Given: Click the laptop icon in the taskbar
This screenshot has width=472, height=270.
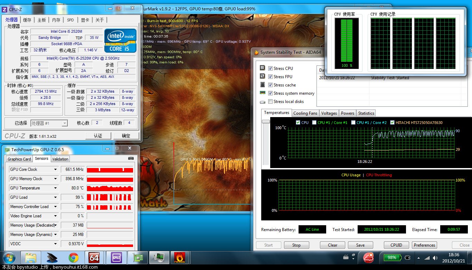Looking at the screenshot, I should click(x=52, y=258).
